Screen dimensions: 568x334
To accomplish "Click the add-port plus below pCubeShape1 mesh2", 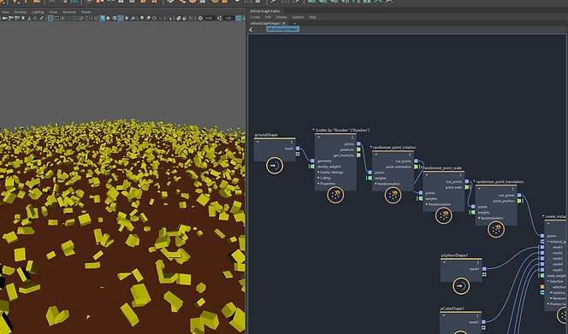I will tap(483, 328).
